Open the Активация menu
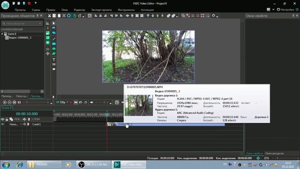 pos(147,10)
